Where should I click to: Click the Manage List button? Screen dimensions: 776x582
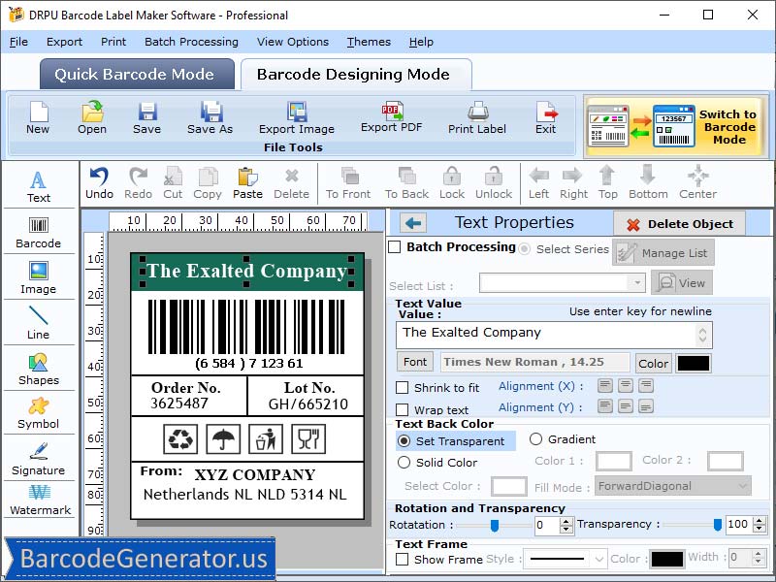tap(663, 252)
